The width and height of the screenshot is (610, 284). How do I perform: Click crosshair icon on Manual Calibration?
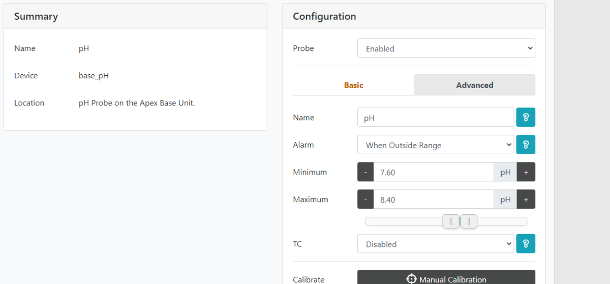click(x=412, y=279)
